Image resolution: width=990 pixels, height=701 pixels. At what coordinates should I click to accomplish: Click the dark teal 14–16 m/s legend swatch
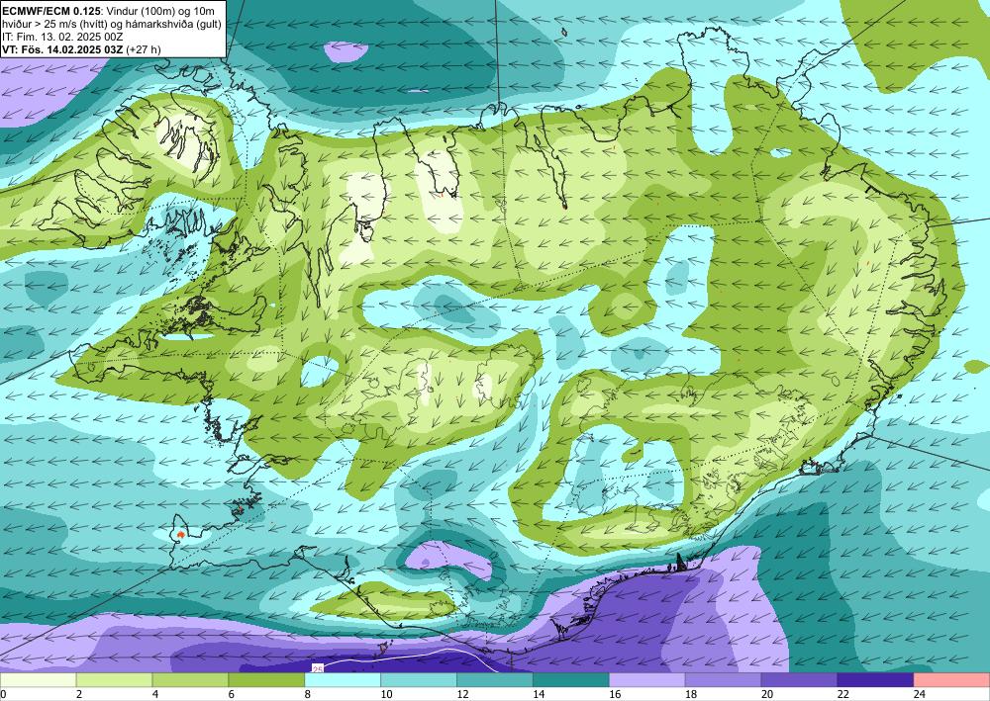pyautogui.click(x=571, y=680)
